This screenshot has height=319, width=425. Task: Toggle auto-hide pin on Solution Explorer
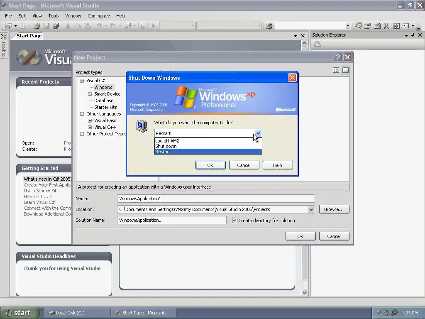point(413,35)
